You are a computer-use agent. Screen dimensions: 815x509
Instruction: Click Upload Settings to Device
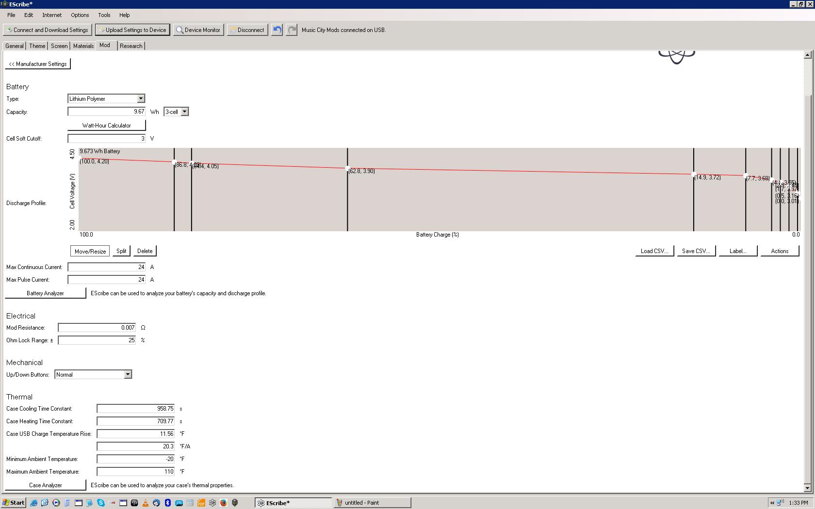point(133,30)
